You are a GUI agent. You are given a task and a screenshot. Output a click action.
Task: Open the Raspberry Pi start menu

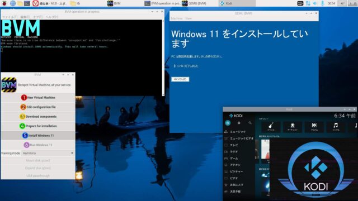point(4,3)
